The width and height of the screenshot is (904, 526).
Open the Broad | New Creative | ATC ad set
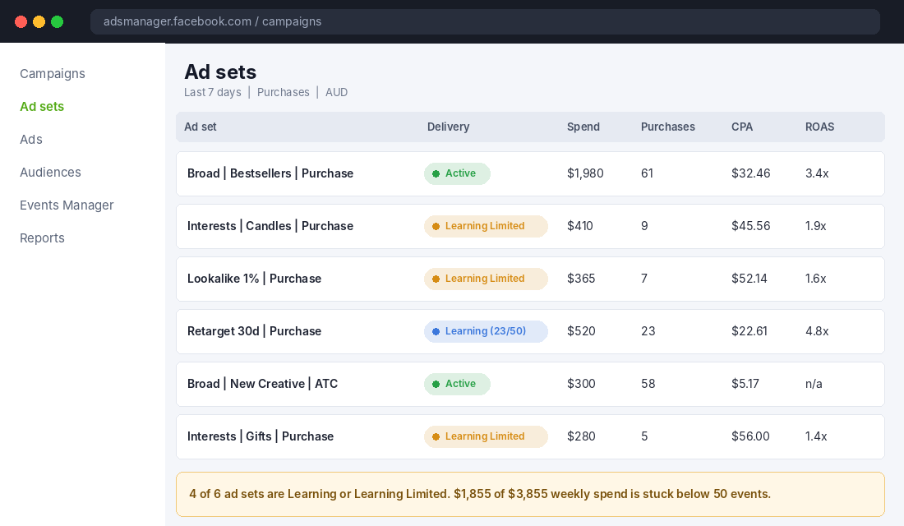262,384
